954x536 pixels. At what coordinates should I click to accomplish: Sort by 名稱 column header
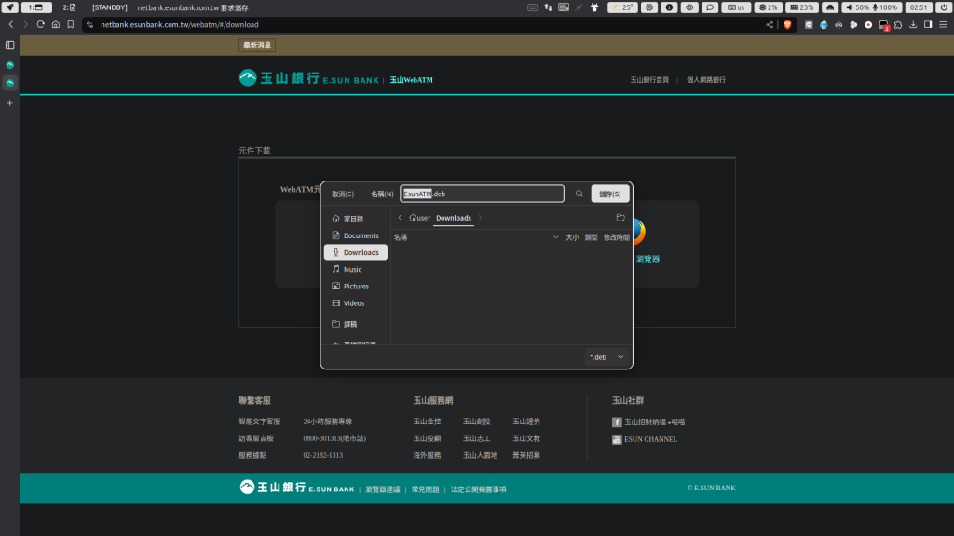(476, 237)
